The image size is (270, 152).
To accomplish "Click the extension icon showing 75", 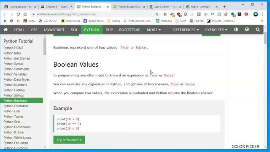I will click(x=212, y=14).
